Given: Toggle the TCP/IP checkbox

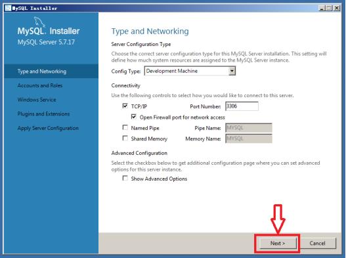Looking at the screenshot, I should (125, 106).
